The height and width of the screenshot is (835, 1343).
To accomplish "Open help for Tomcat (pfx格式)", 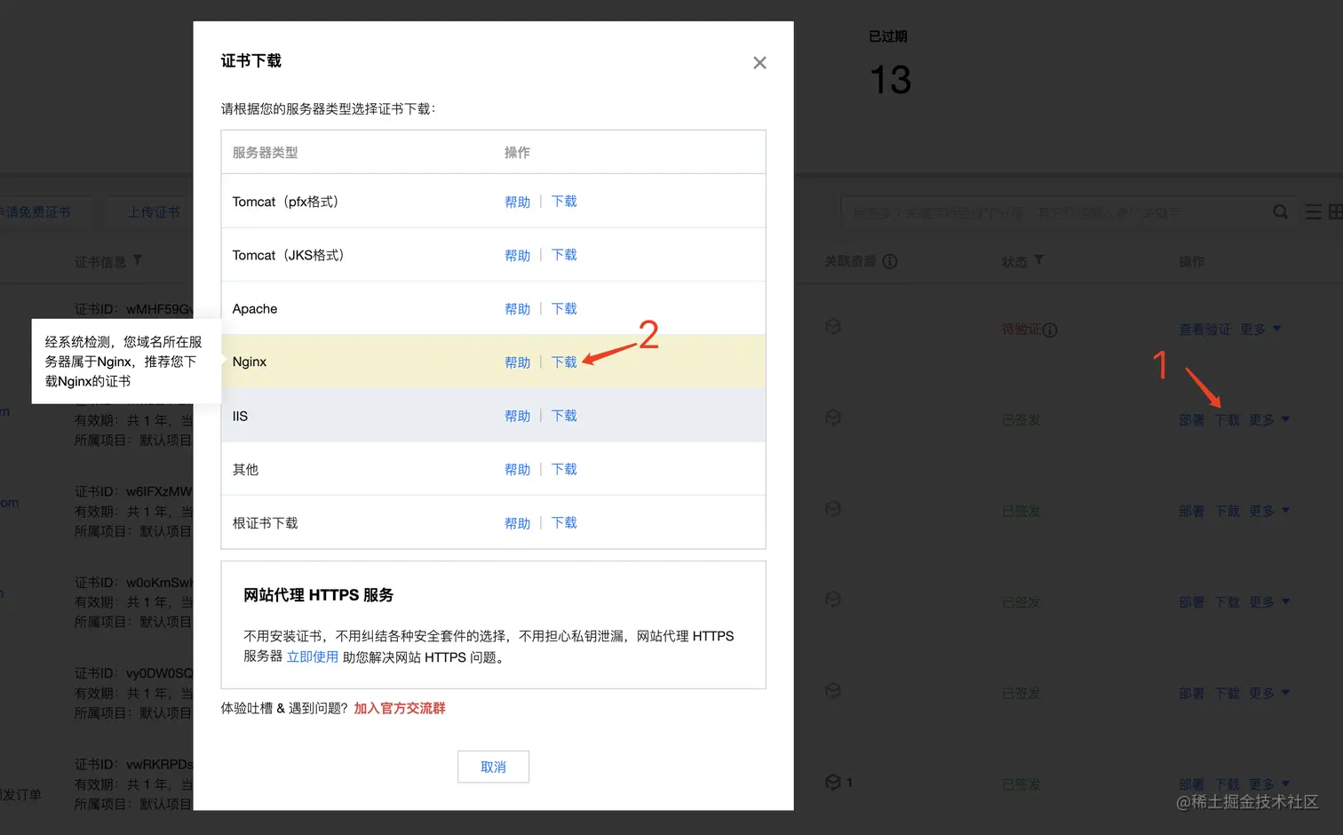I will pos(517,202).
